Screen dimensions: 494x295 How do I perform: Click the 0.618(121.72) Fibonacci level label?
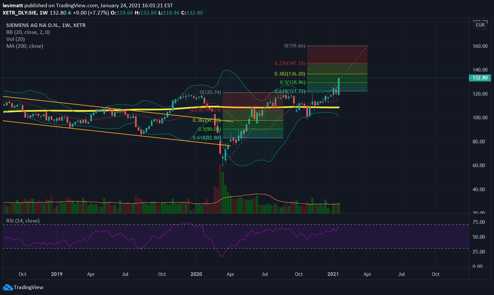pos(290,91)
